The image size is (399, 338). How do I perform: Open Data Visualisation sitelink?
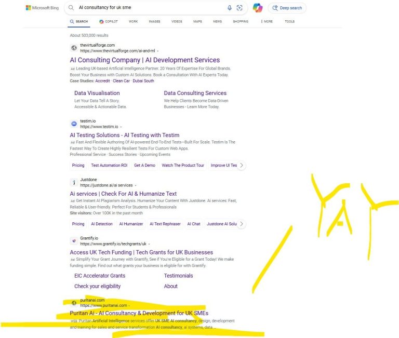point(97,93)
